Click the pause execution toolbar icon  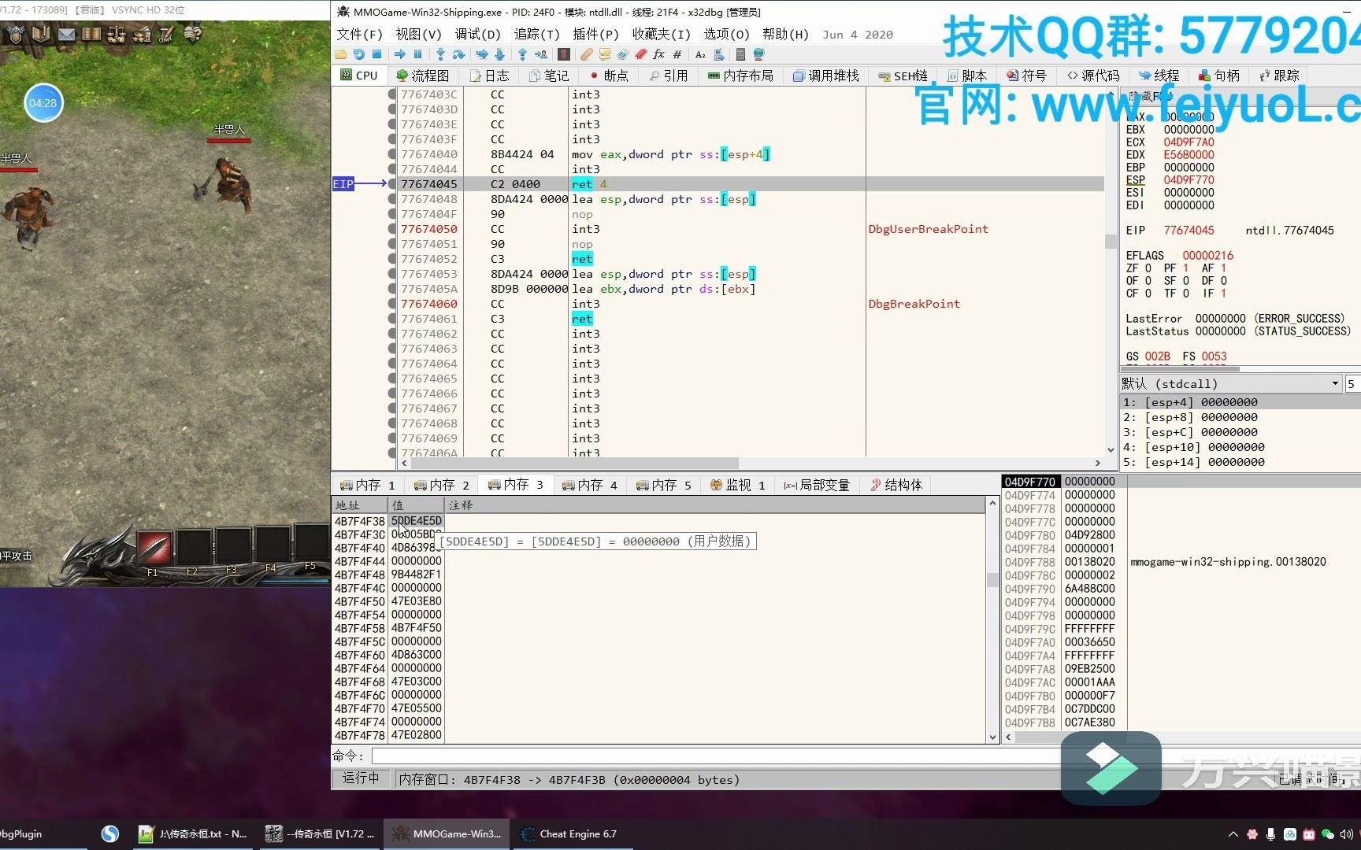point(418,54)
